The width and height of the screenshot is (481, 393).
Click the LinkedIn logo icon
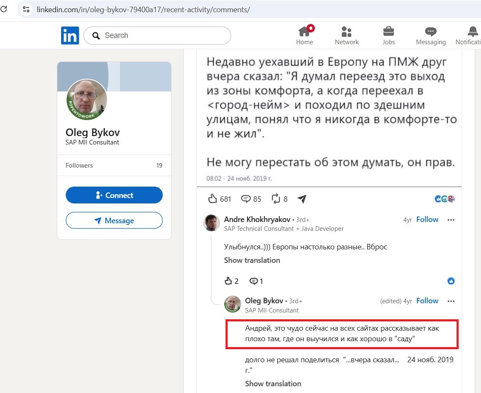(70, 35)
